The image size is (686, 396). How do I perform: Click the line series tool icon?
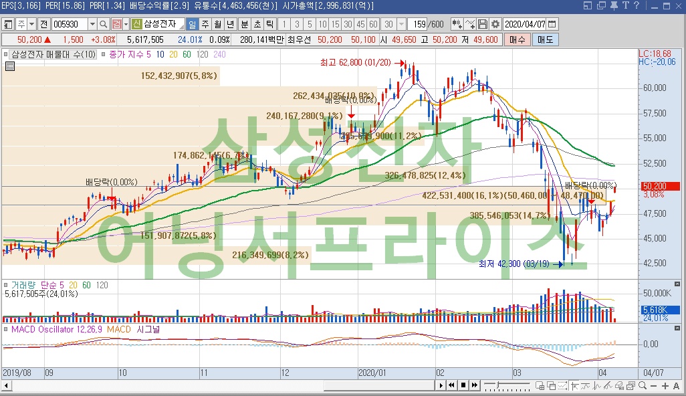[x=585, y=385]
